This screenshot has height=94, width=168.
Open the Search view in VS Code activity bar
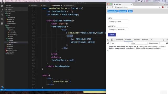click(x=2, y=10)
